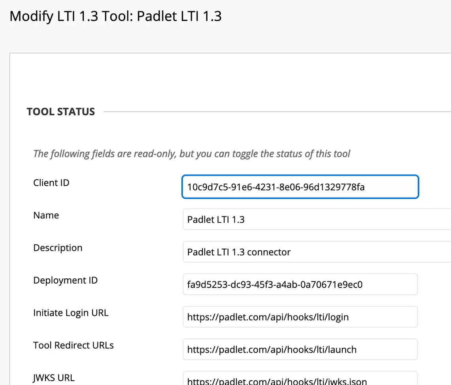Click the TOOL STATUS section heading

pyautogui.click(x=61, y=111)
